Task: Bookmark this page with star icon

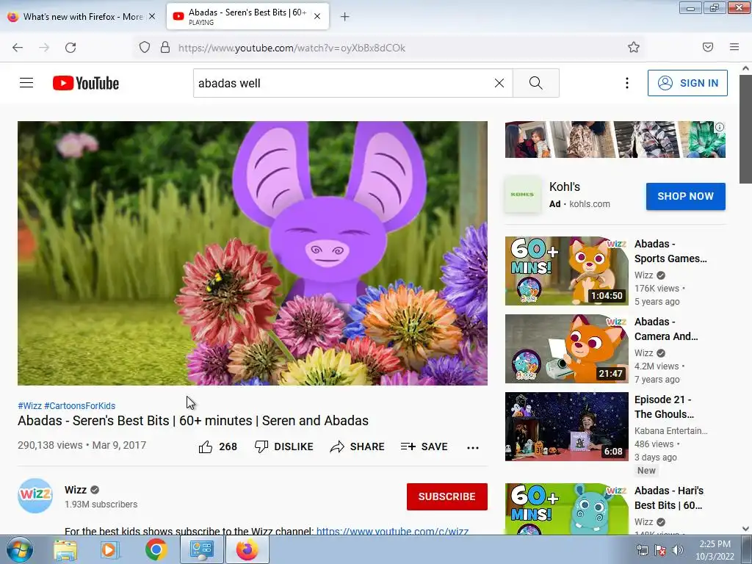Action: (x=634, y=47)
